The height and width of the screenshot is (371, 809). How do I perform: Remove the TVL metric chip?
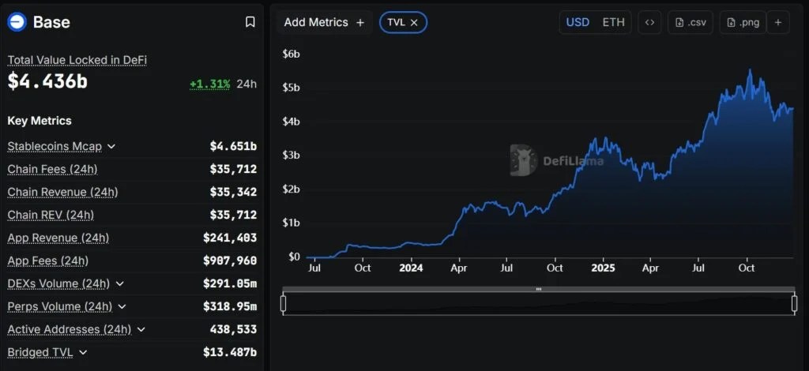[414, 22]
